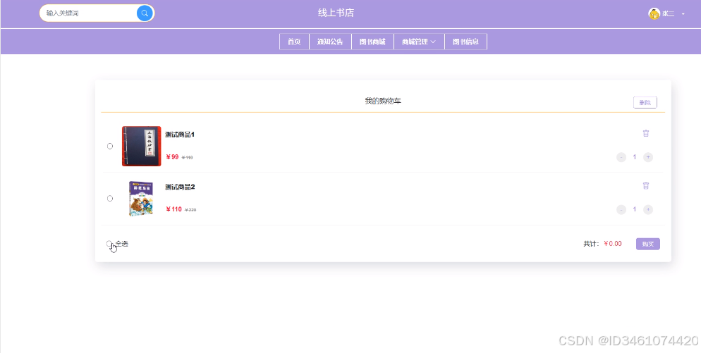Screen dimensions: 701x353
Task: Focus the 输入关键词 search field
Action: [x=90, y=13]
